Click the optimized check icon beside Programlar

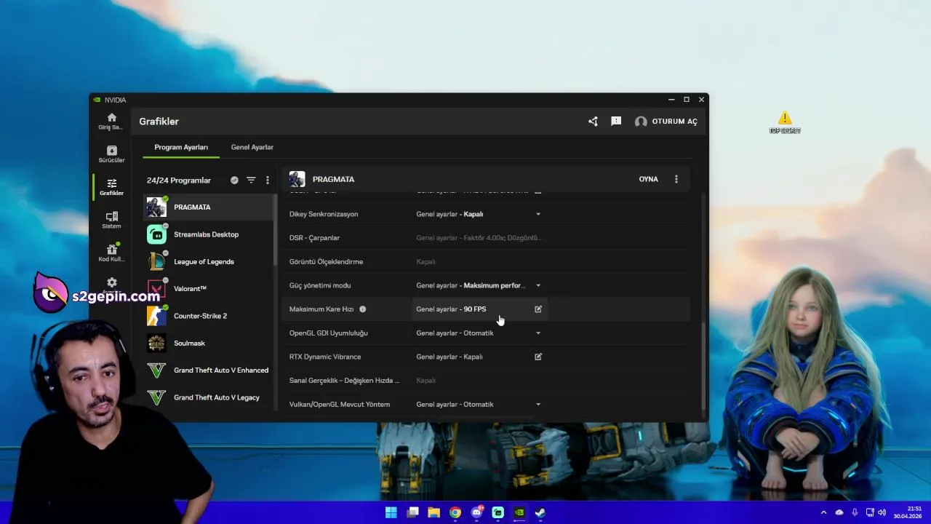(234, 180)
